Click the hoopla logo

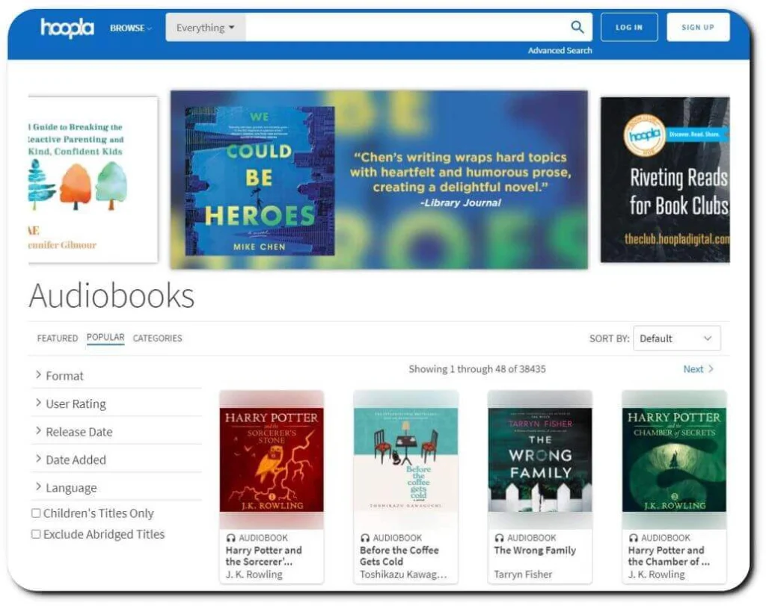(67, 28)
